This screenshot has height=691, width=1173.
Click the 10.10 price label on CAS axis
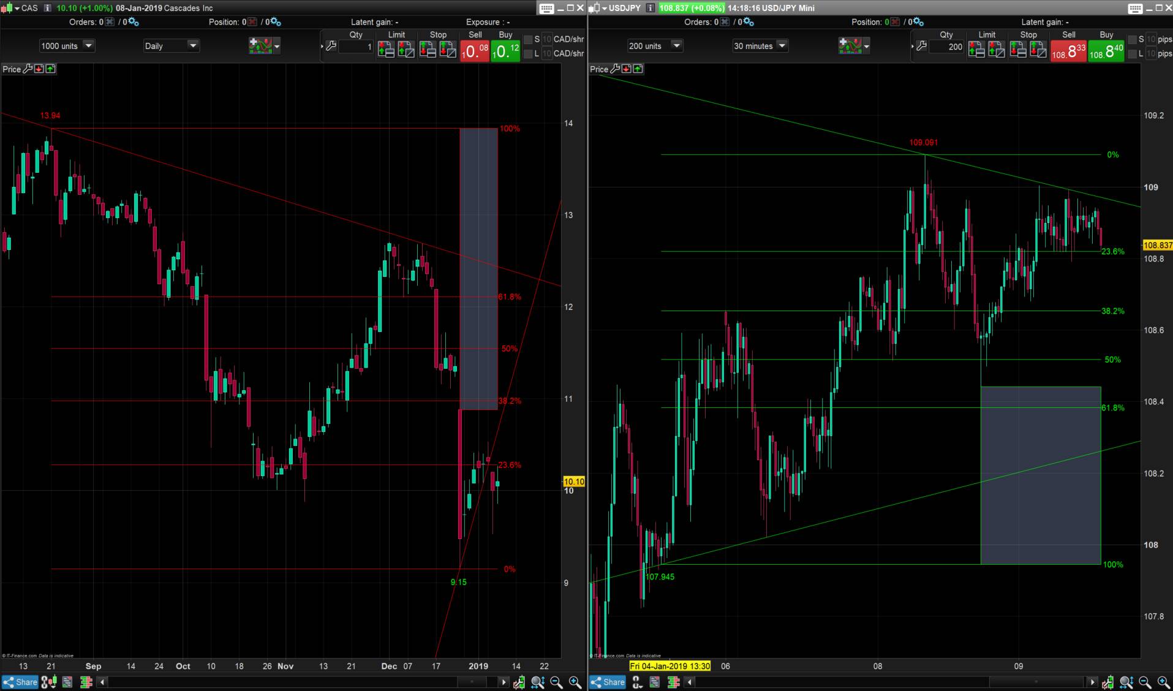[x=574, y=481]
